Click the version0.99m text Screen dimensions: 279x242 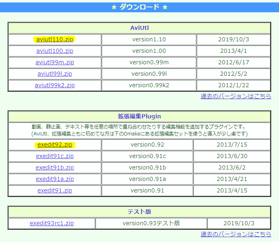[149, 62]
